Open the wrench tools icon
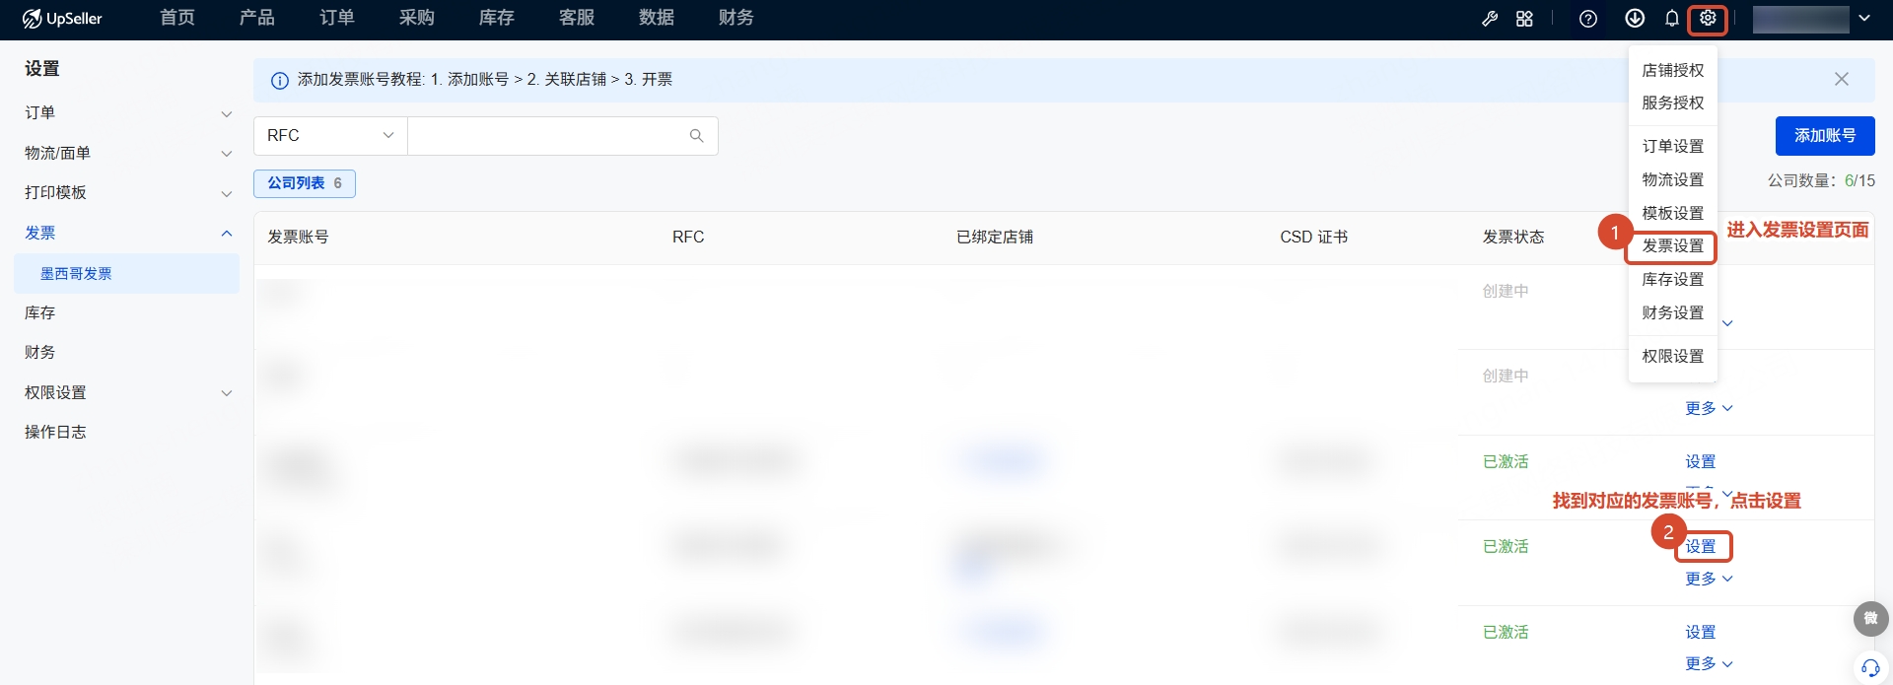The image size is (1893, 685). 1490,19
